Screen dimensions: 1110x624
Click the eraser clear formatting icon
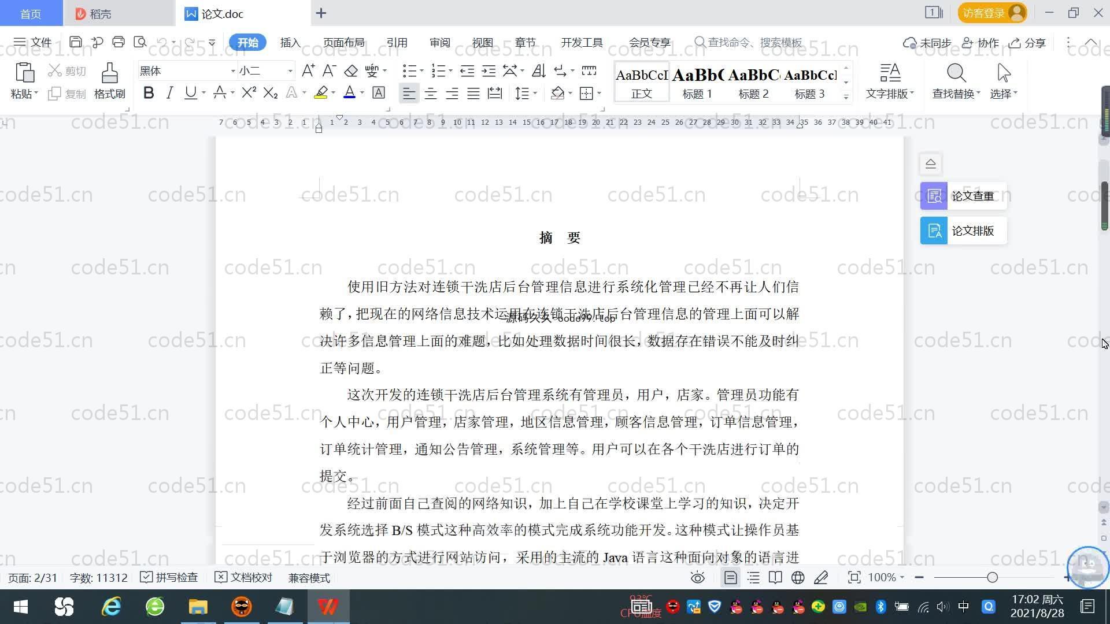pos(351,71)
